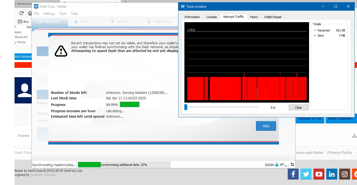Click the Tools window title bar icon
357x185 pixels.
pos(183,6)
